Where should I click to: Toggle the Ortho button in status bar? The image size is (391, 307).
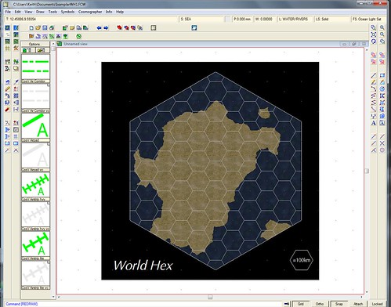pos(320,304)
